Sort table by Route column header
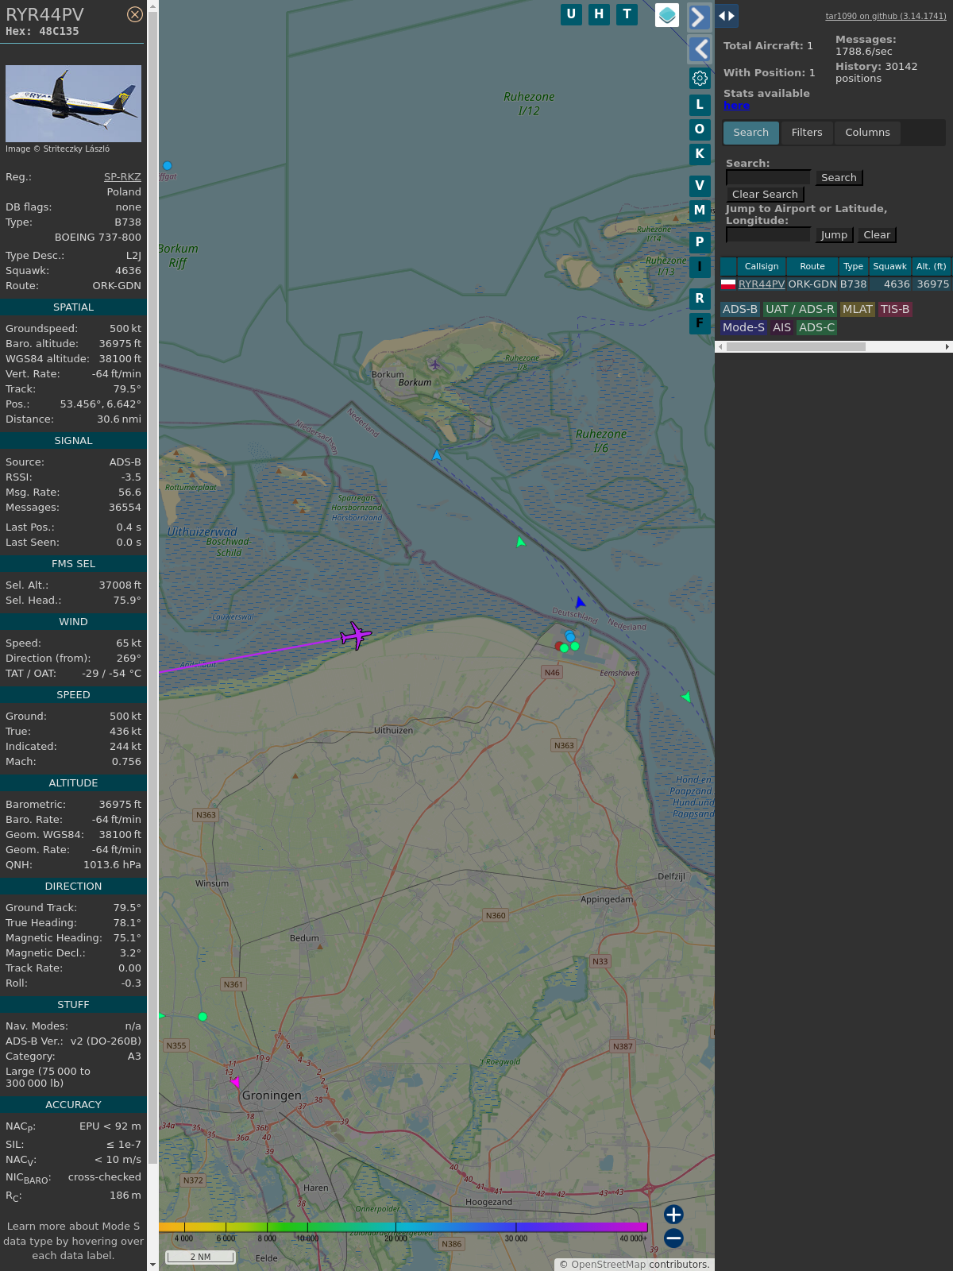 click(812, 267)
